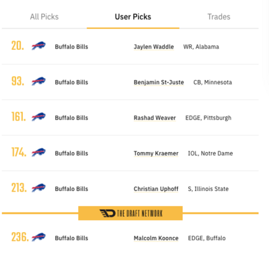Click the Bills logo beside pick 93
Screen dimensions: 269x253
38,81
